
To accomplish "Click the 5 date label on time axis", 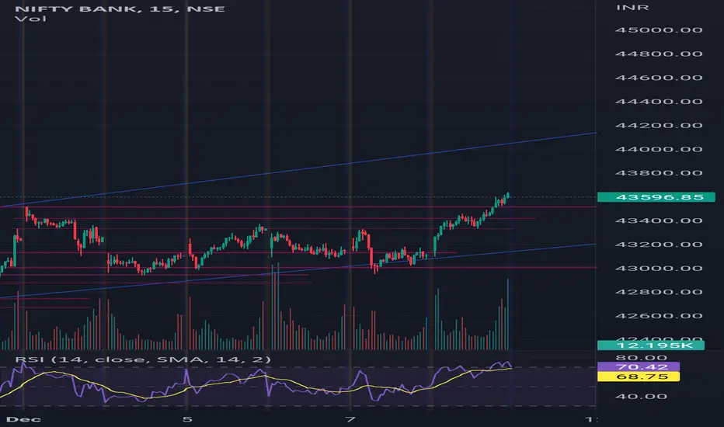I will [x=186, y=419].
